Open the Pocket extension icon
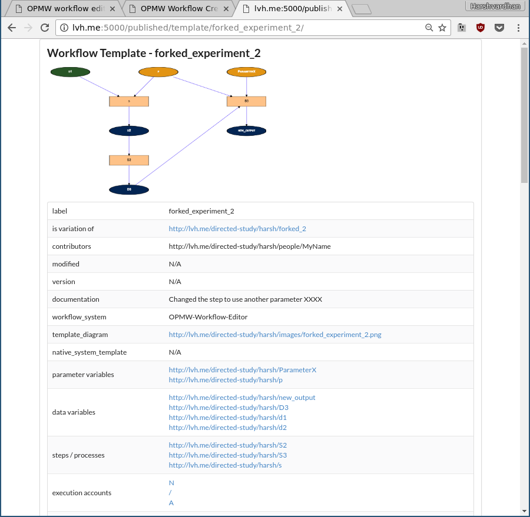530x517 pixels. pyautogui.click(x=499, y=28)
